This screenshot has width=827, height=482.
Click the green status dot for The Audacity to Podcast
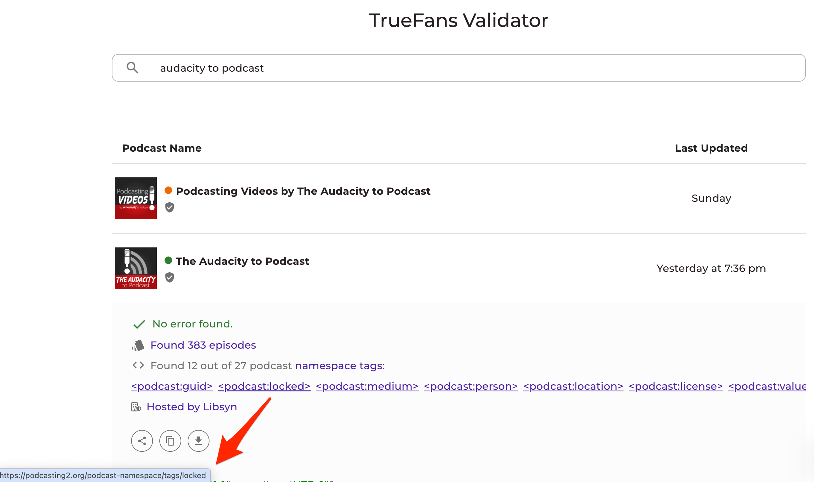(168, 260)
